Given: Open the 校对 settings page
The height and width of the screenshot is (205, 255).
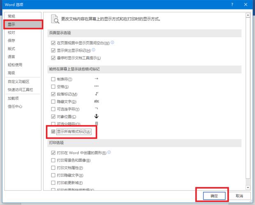Looking at the screenshot, I should tap(12, 32).
